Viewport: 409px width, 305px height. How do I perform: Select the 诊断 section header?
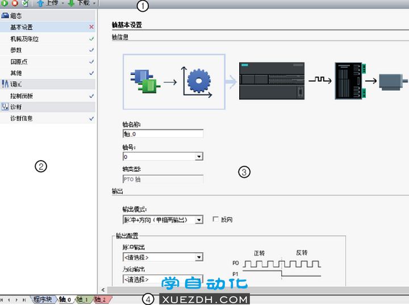click(x=48, y=107)
